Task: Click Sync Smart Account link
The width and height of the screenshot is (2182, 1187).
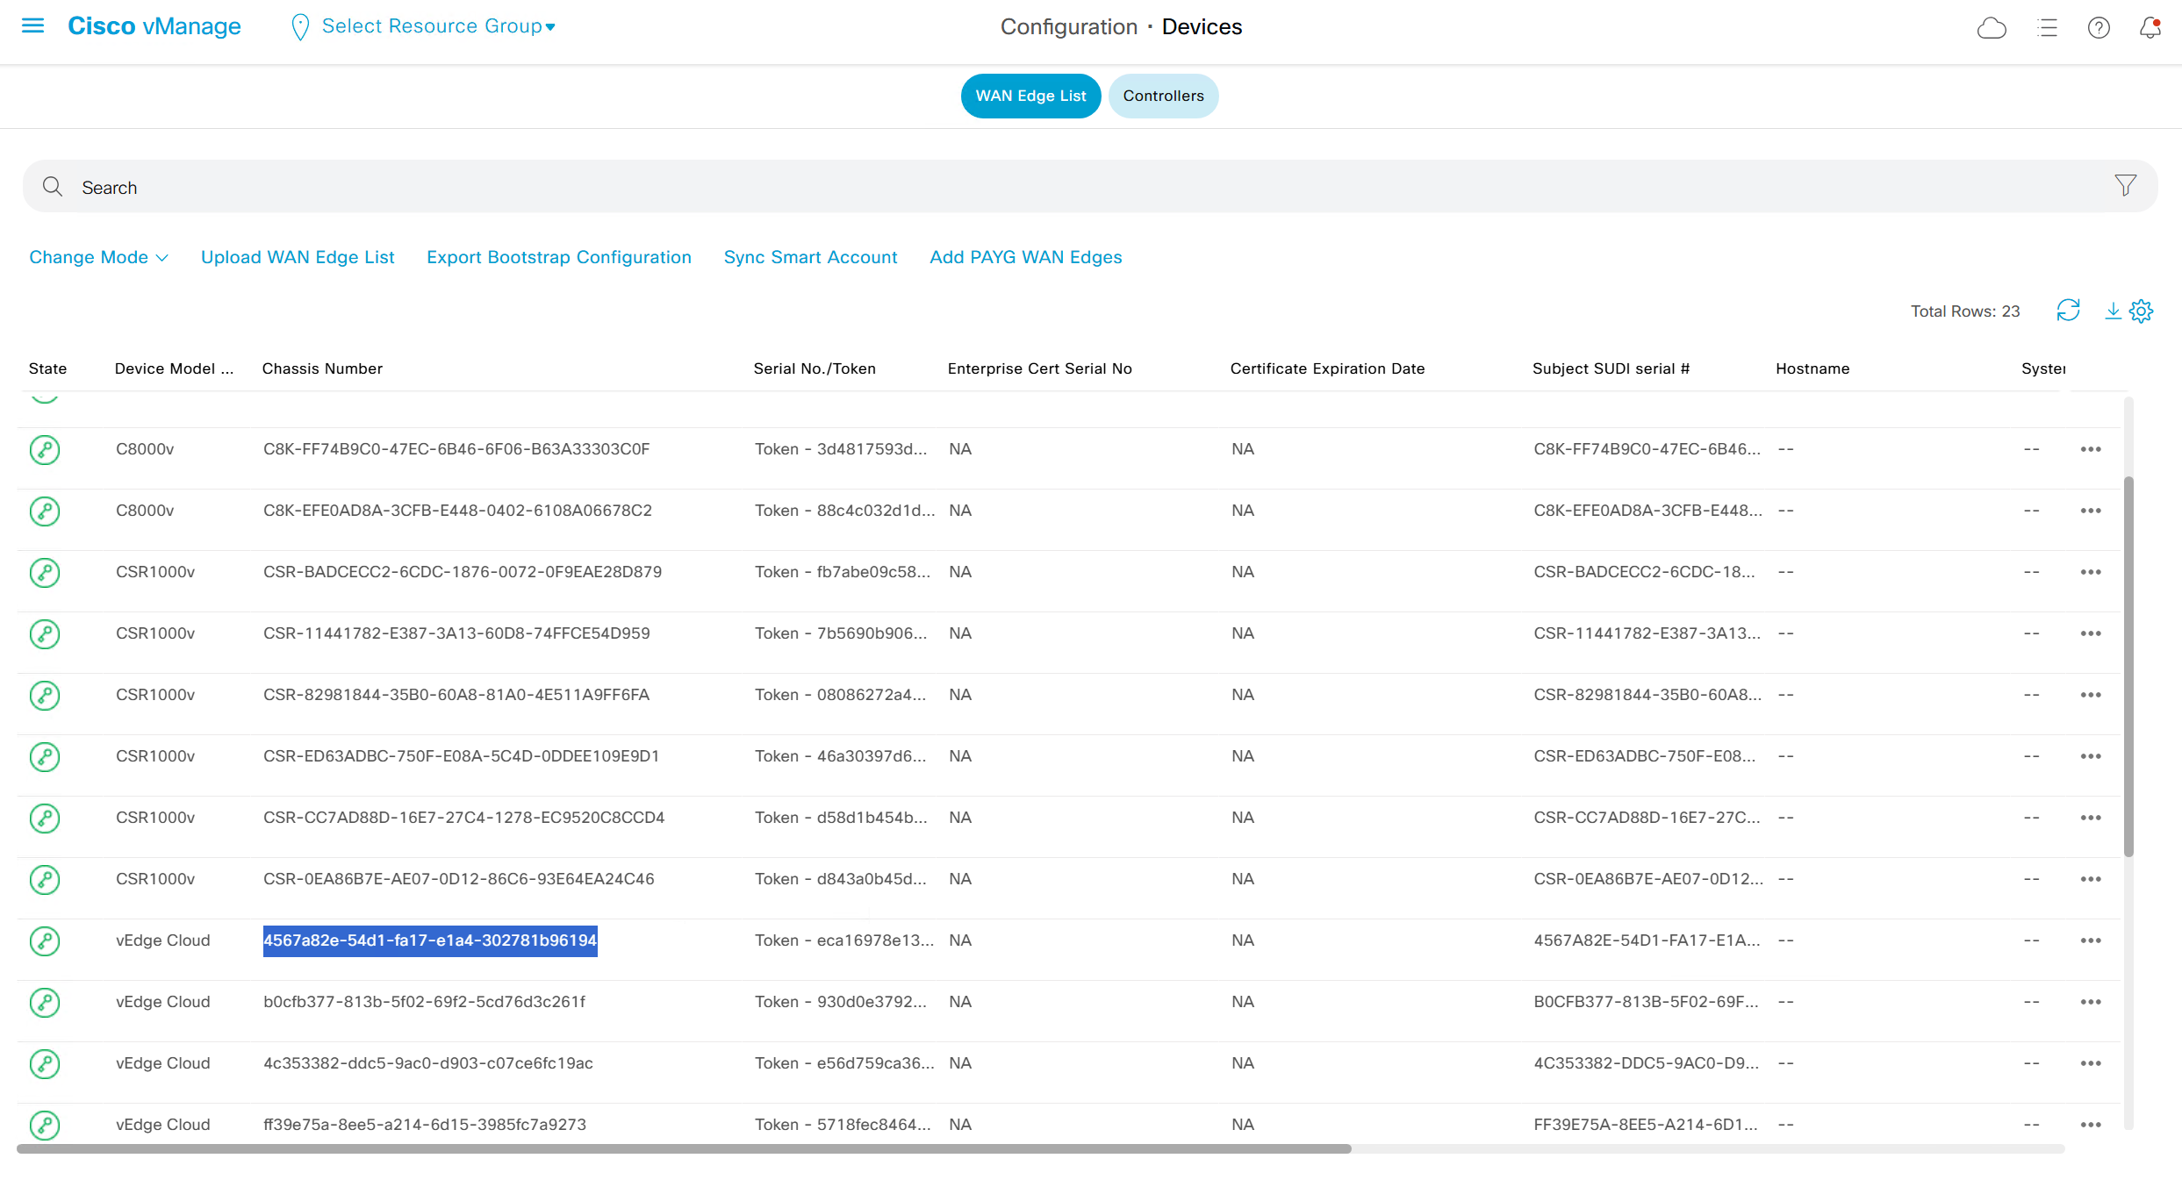Action: [810, 257]
